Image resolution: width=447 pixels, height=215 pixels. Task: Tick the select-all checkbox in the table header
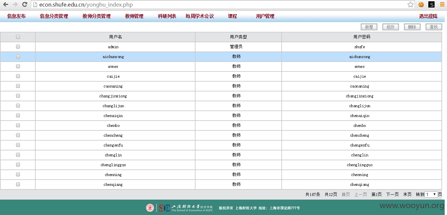pos(18,37)
